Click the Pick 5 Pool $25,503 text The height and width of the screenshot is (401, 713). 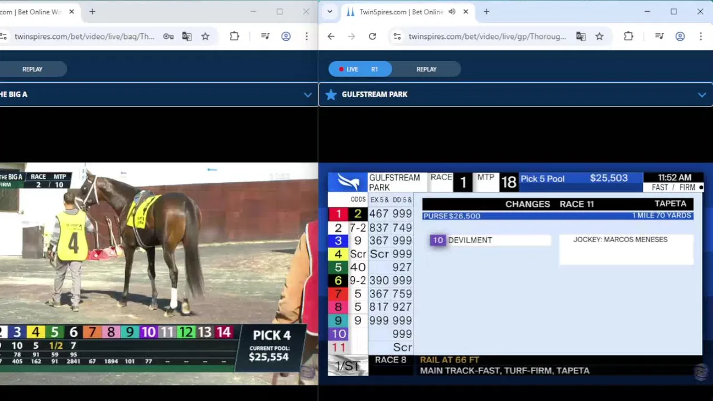coord(574,179)
